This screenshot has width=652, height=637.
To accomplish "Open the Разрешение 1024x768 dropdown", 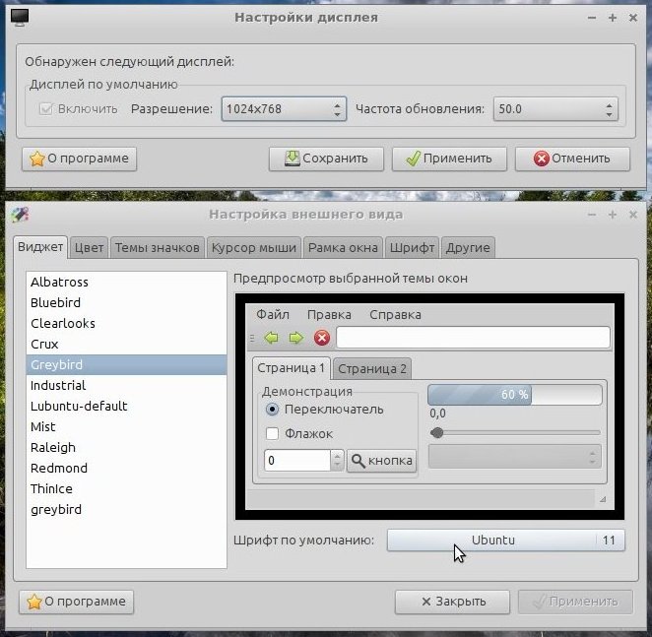I will 284,109.
